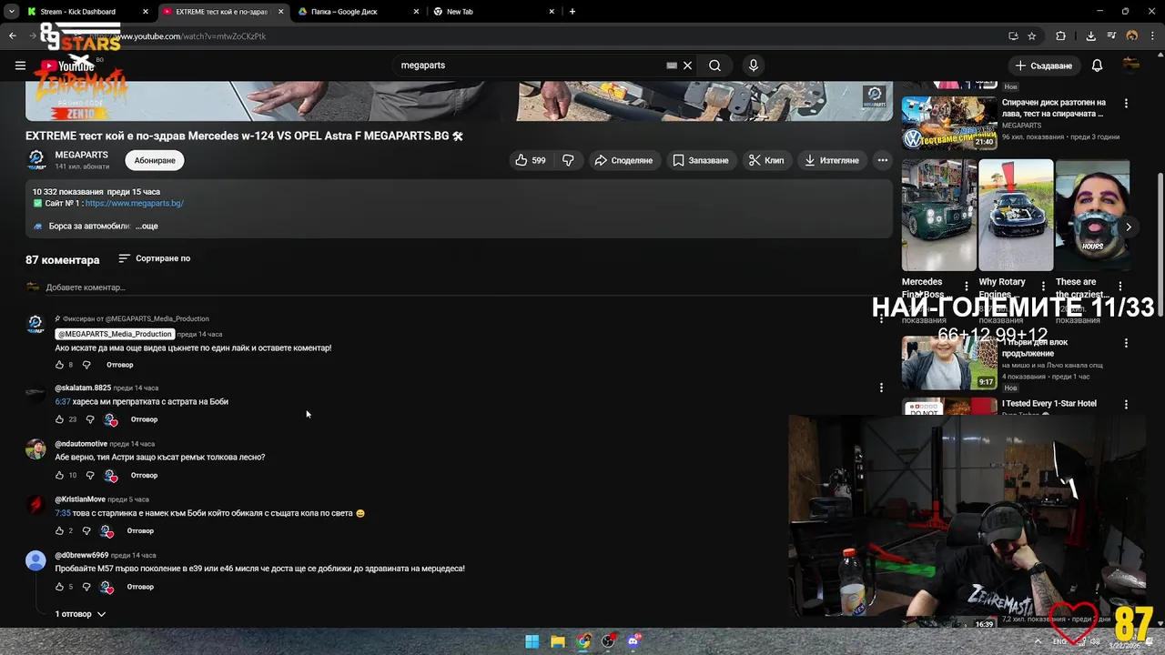Image resolution: width=1165 pixels, height=655 pixels.
Task: Open the 21:40 'Спирачен диск' video thumbnail
Action: 948,122
